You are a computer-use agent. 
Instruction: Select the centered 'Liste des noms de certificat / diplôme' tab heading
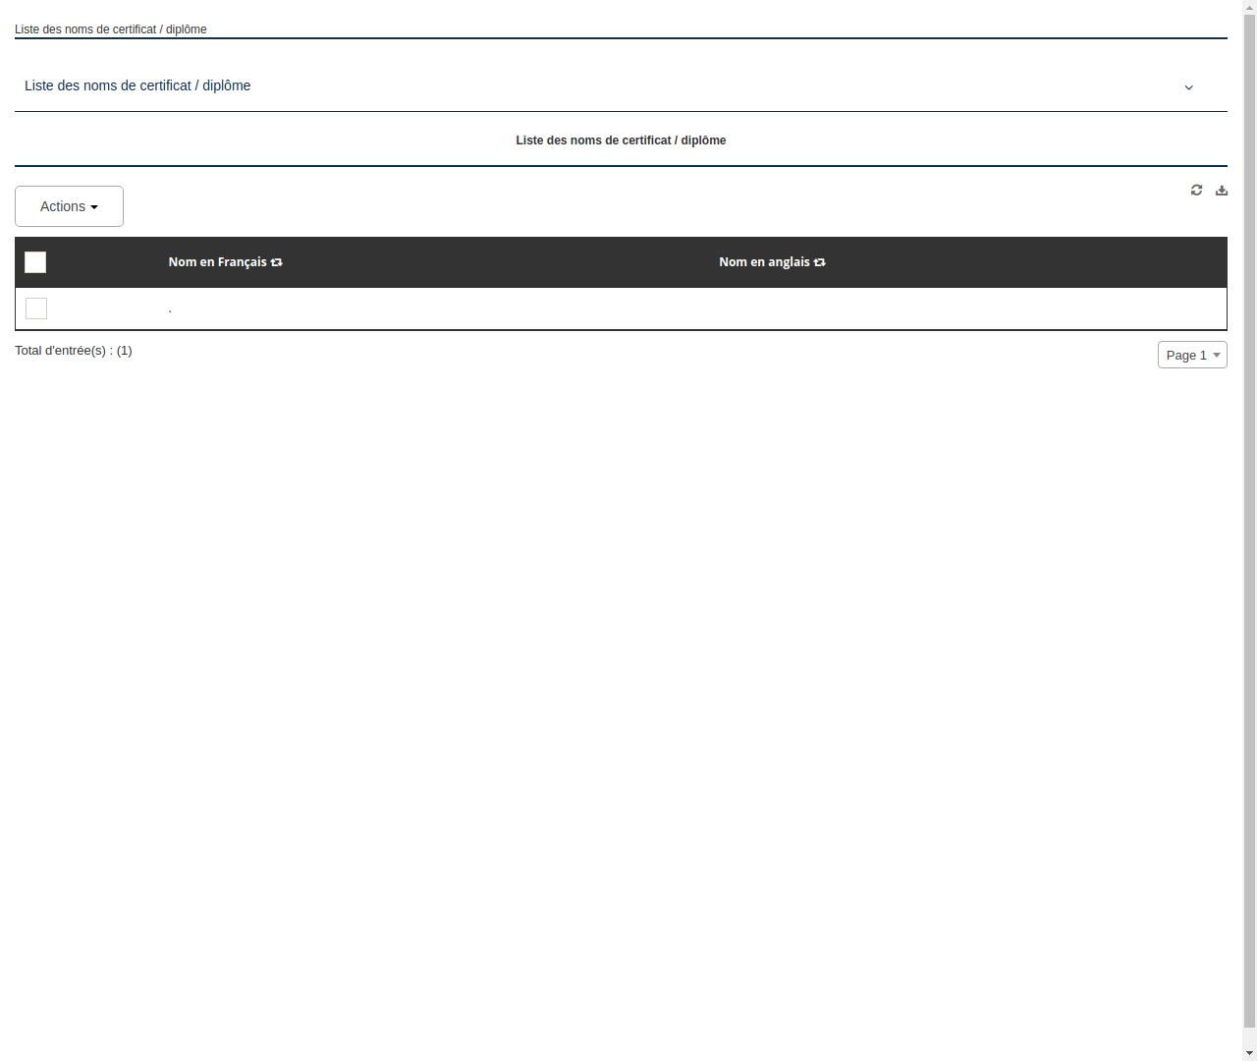[x=621, y=140]
